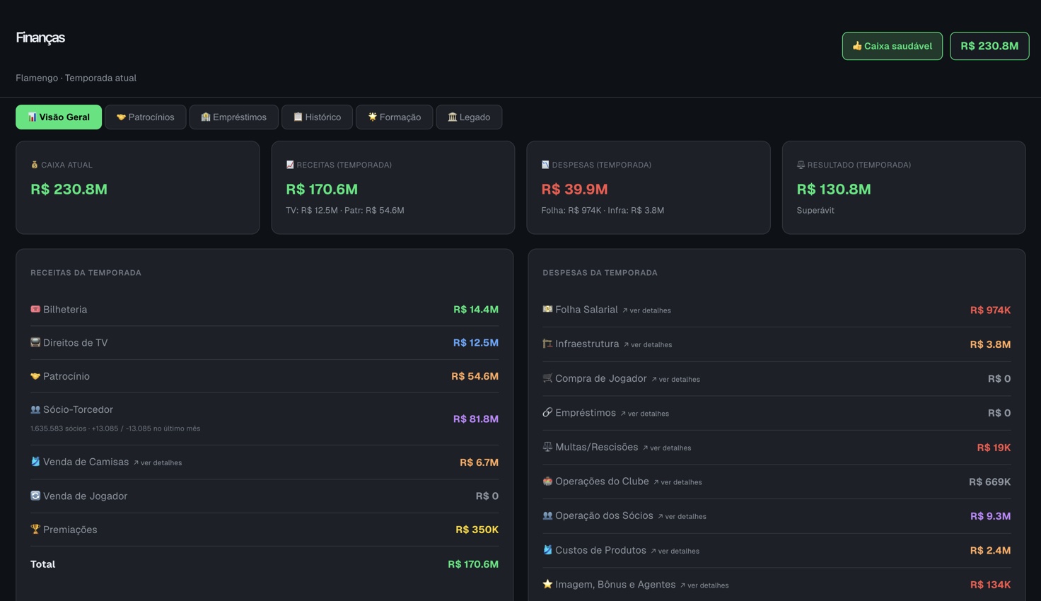Click the Flamengo · Temporada atual subtitle

pos(76,78)
